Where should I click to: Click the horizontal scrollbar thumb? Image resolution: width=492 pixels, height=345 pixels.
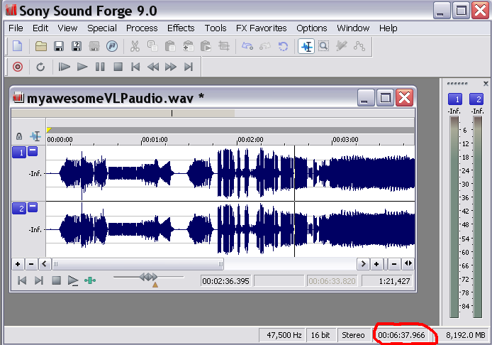pos(138,264)
